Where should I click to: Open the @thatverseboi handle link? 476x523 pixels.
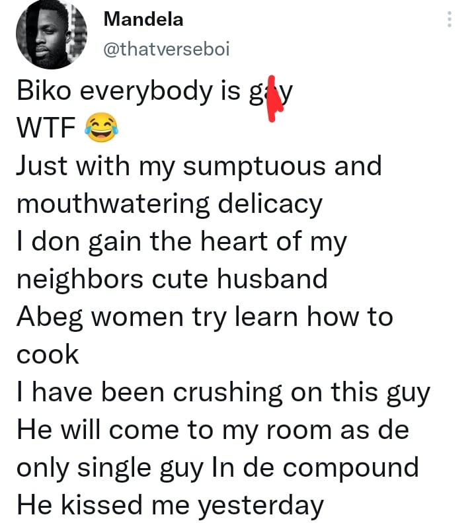(x=166, y=50)
